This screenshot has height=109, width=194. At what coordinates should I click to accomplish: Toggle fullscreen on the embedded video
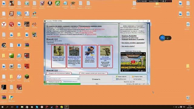click(x=144, y=71)
